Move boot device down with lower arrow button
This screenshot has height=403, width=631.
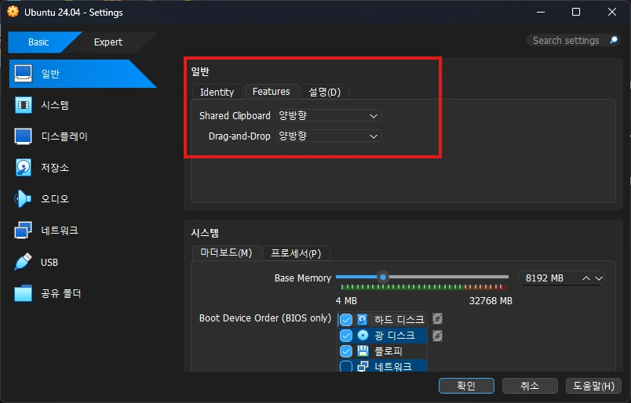(x=437, y=336)
